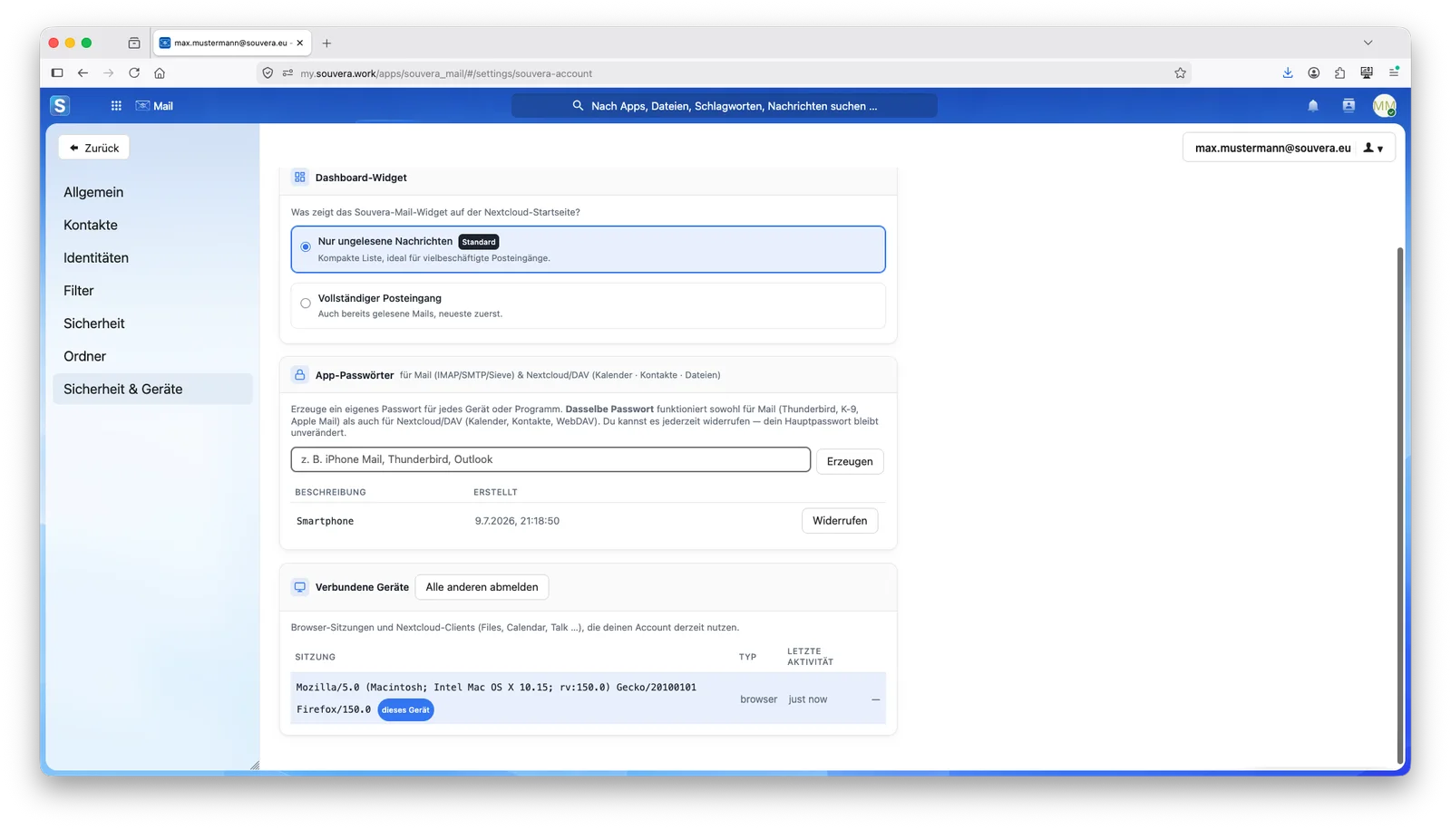Click the Smartphone password entry
Image resolution: width=1451 pixels, height=829 pixels.
tap(326, 522)
